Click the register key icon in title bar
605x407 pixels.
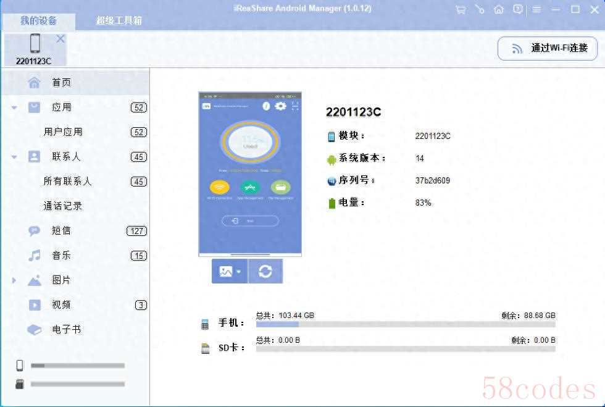(480, 9)
